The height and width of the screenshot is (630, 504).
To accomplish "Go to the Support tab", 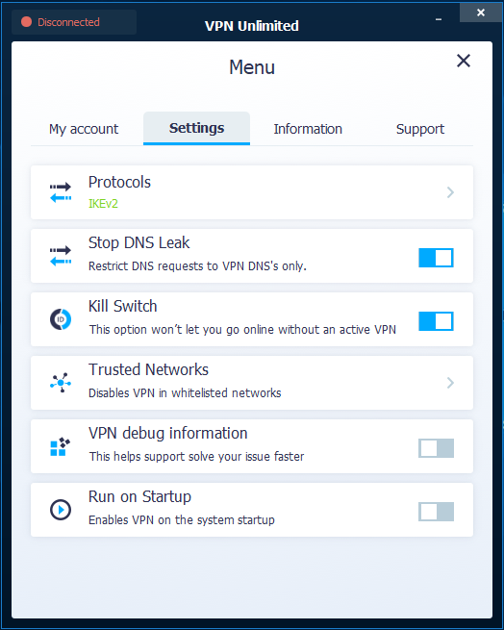I will [420, 129].
